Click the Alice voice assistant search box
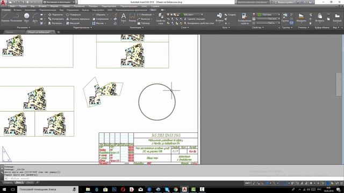Screen dimensions: 344x193 [x=48, y=189]
